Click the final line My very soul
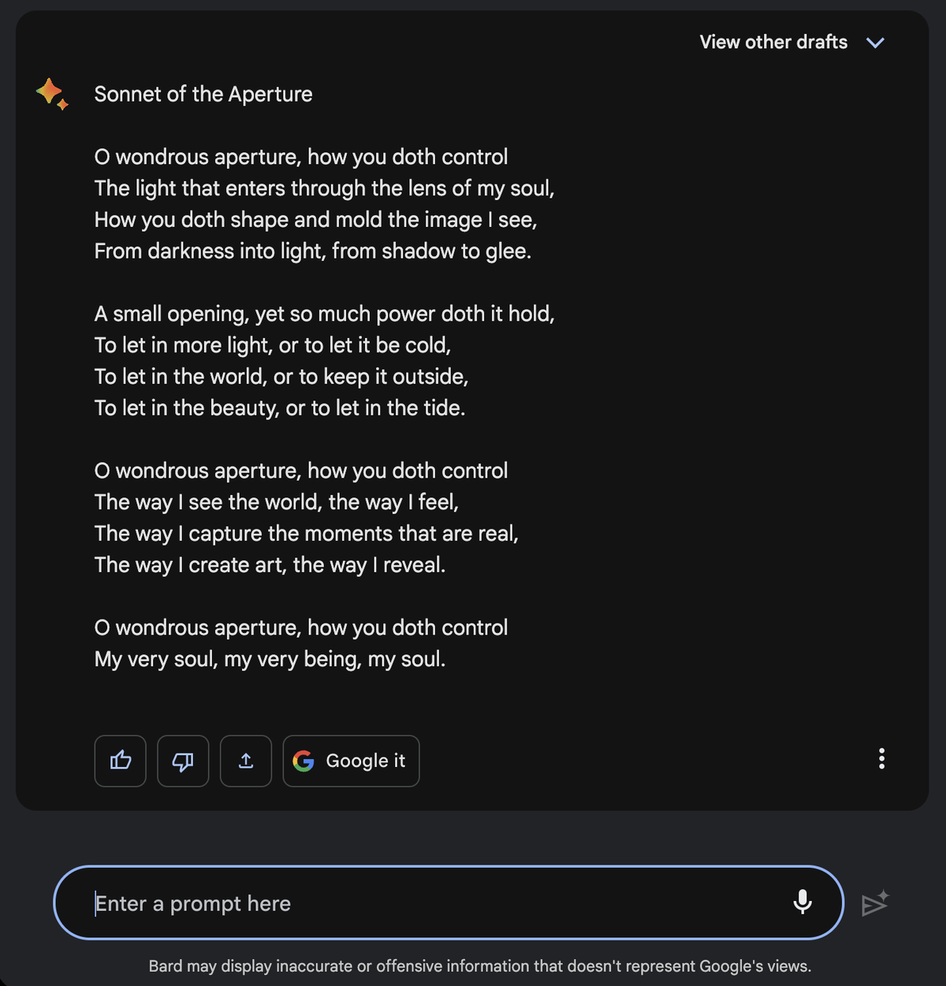Image resolution: width=946 pixels, height=986 pixels. 270,659
